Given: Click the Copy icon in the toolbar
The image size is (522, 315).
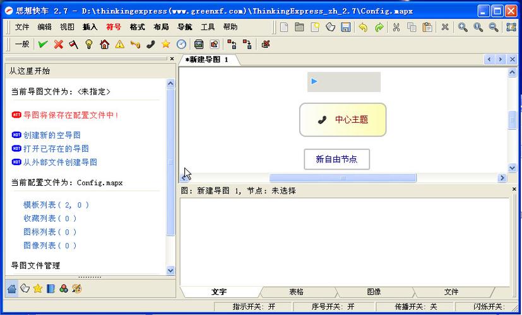Looking at the screenshot, I should [x=412, y=27].
